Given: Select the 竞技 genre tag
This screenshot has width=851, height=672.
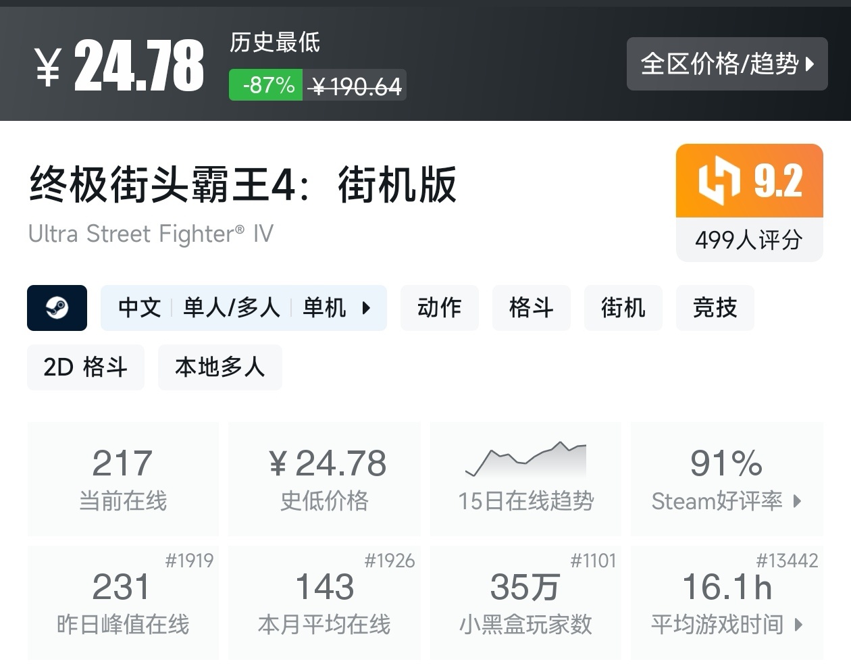Looking at the screenshot, I should (x=715, y=308).
